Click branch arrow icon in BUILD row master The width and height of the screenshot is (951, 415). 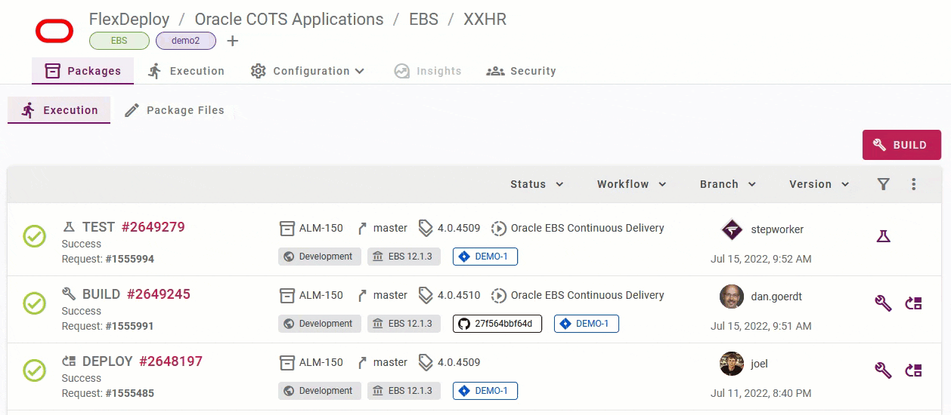click(362, 295)
